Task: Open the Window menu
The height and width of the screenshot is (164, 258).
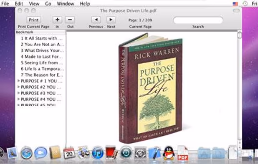Action: click(x=66, y=4)
